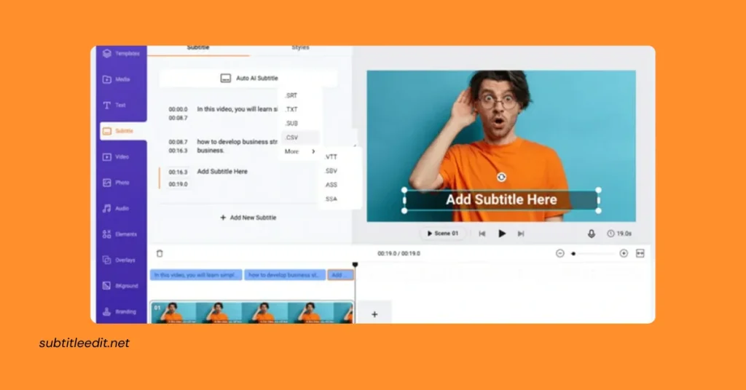
Task: Select timeline clip "In this video, you will learn"
Action: coord(196,275)
